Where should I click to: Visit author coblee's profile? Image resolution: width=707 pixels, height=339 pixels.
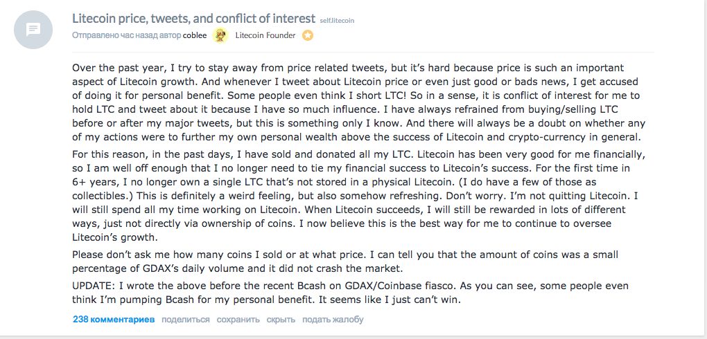click(x=195, y=35)
